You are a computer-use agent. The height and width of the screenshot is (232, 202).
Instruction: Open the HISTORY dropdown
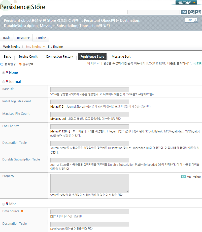point(186,3)
